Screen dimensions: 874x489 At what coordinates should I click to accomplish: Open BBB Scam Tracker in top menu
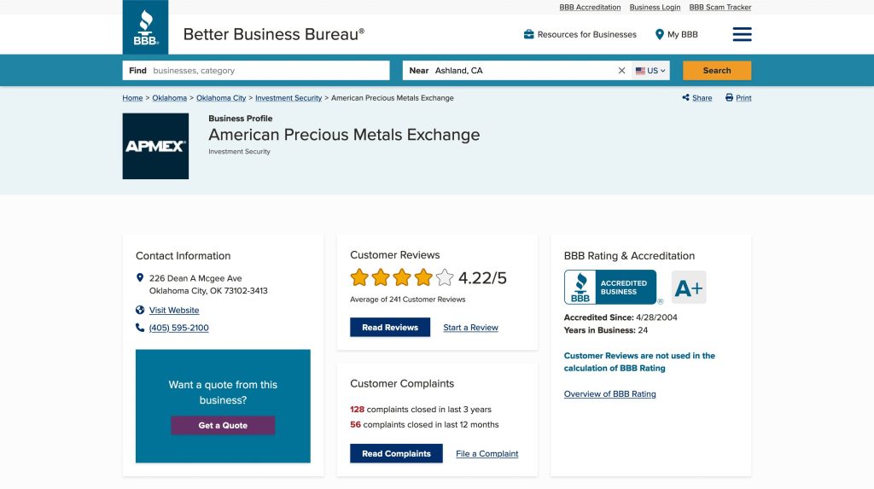coord(720,8)
